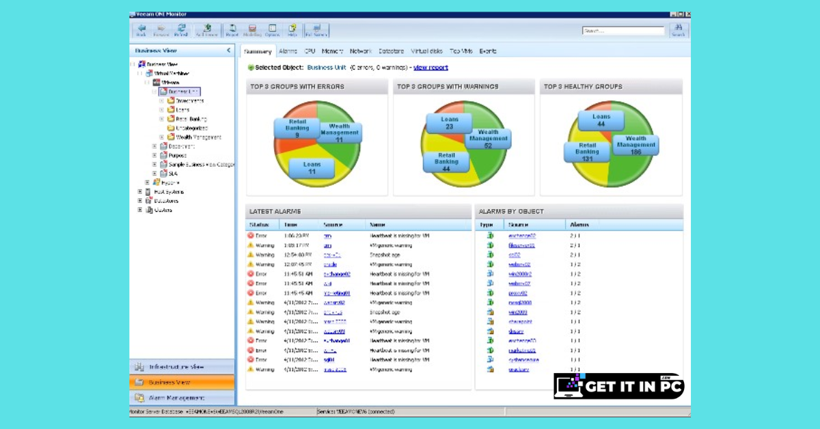Click the Back toolbar icon
Screen dimensions: 820x429
coord(141,29)
